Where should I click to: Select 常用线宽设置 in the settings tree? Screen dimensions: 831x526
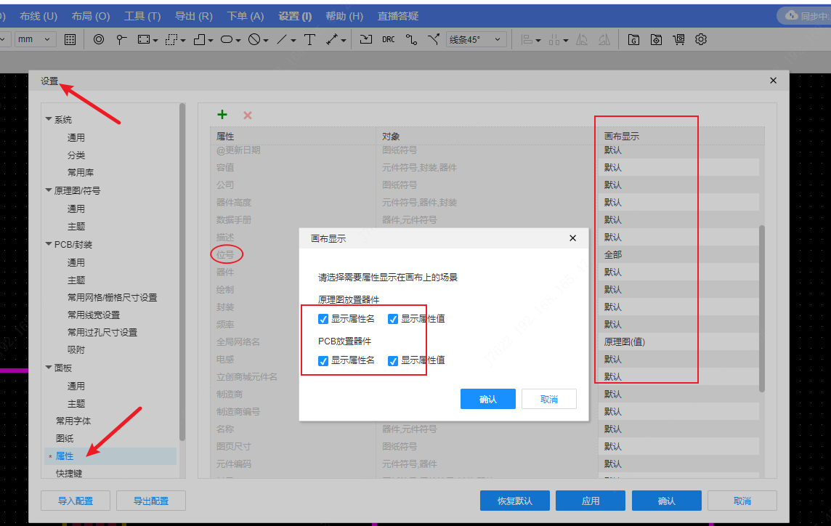[x=93, y=315]
